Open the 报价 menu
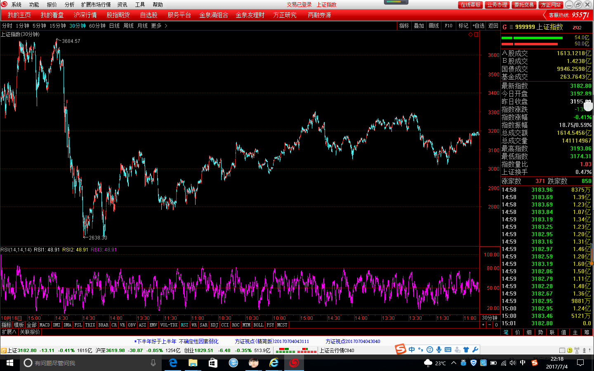This screenshot has width=594, height=371. coord(52,5)
